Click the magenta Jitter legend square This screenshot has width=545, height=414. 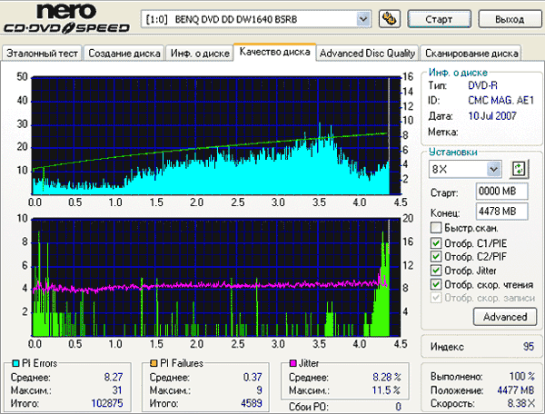click(293, 363)
